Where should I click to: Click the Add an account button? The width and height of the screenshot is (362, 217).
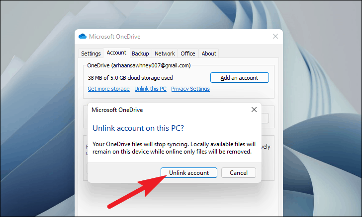click(239, 78)
